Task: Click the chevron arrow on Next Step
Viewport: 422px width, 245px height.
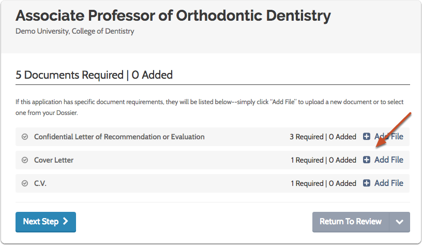Action: (x=65, y=221)
